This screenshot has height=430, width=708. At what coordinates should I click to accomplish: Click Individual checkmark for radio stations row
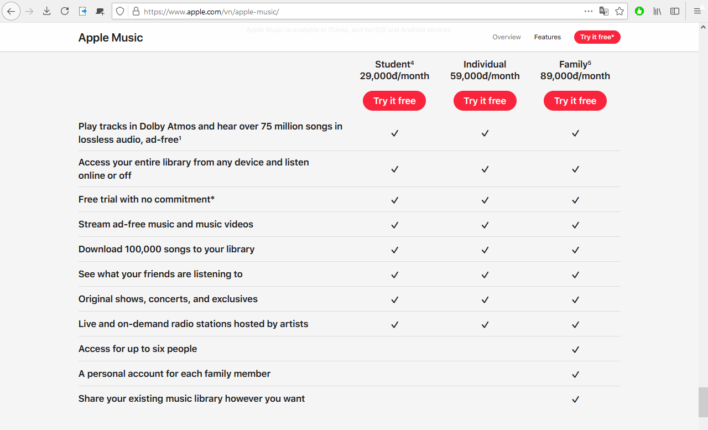[x=485, y=324]
